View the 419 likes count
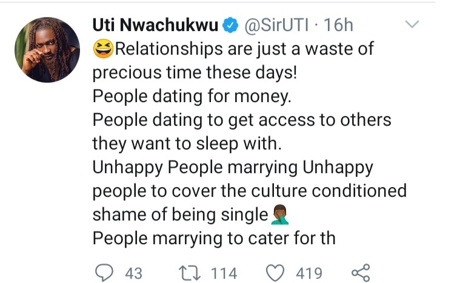 click(309, 273)
